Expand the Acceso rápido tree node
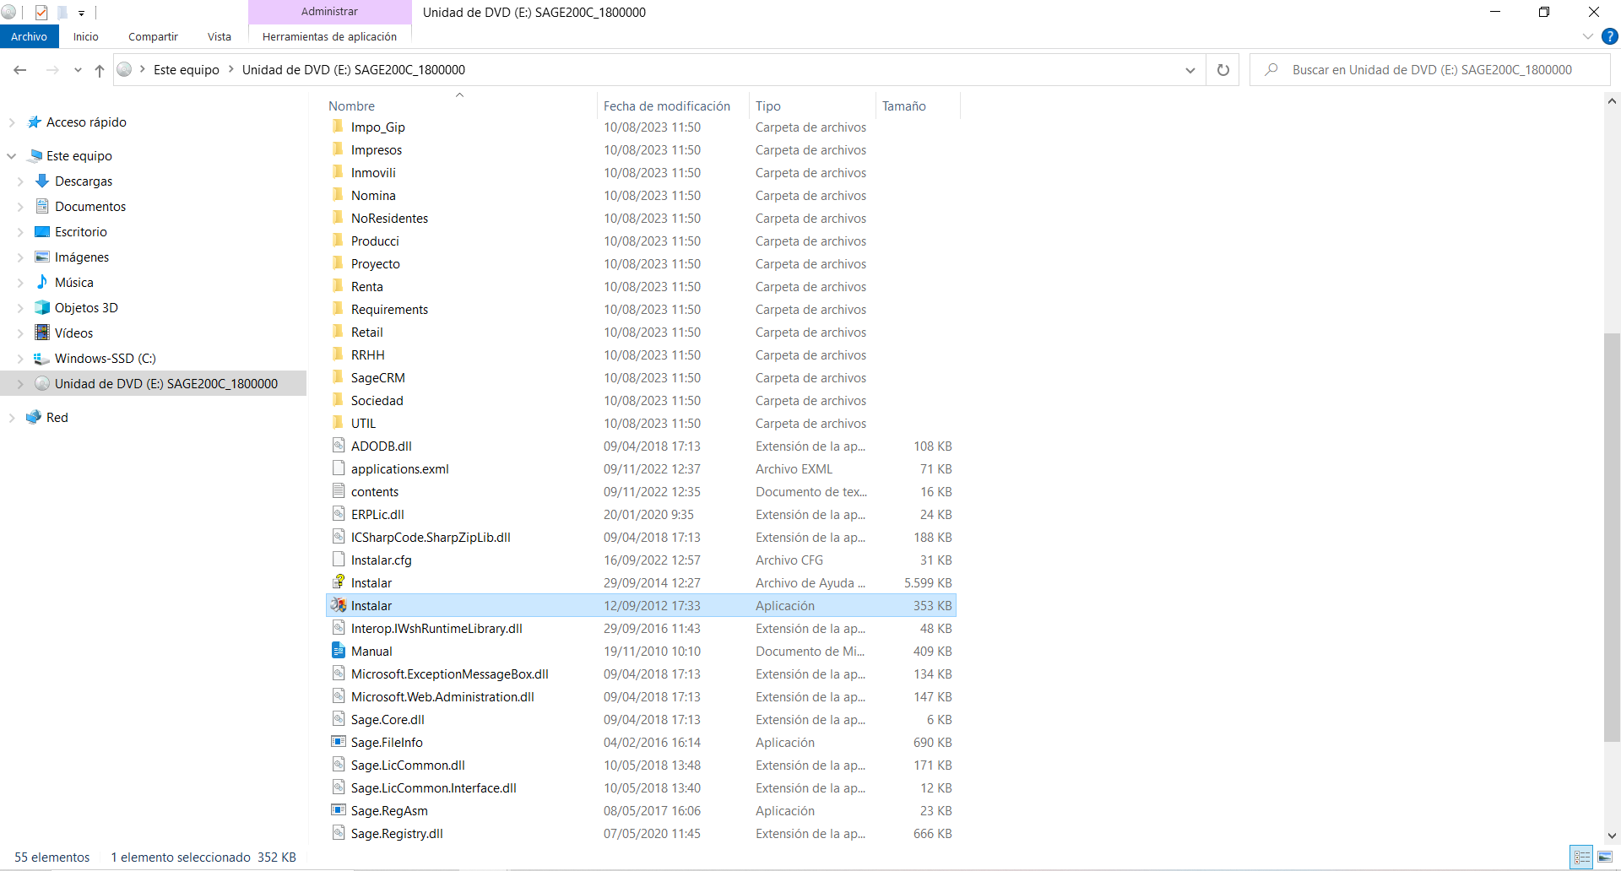Image resolution: width=1621 pixels, height=871 pixels. coord(12,122)
